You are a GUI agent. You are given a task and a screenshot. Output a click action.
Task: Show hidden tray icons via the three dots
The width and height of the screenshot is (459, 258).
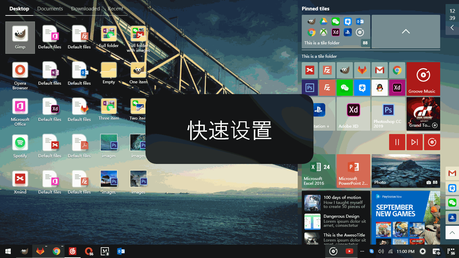(362, 251)
